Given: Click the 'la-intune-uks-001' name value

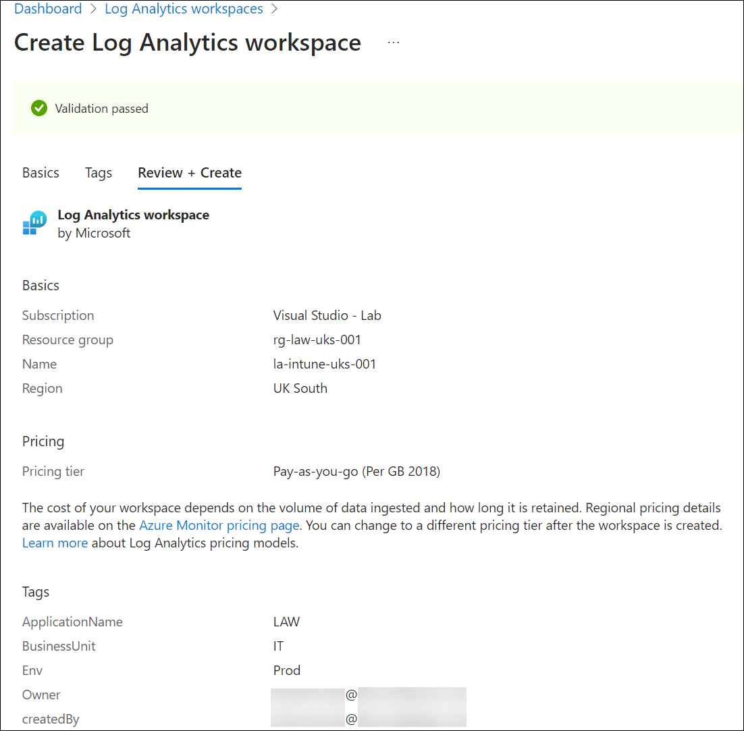Looking at the screenshot, I should point(325,364).
